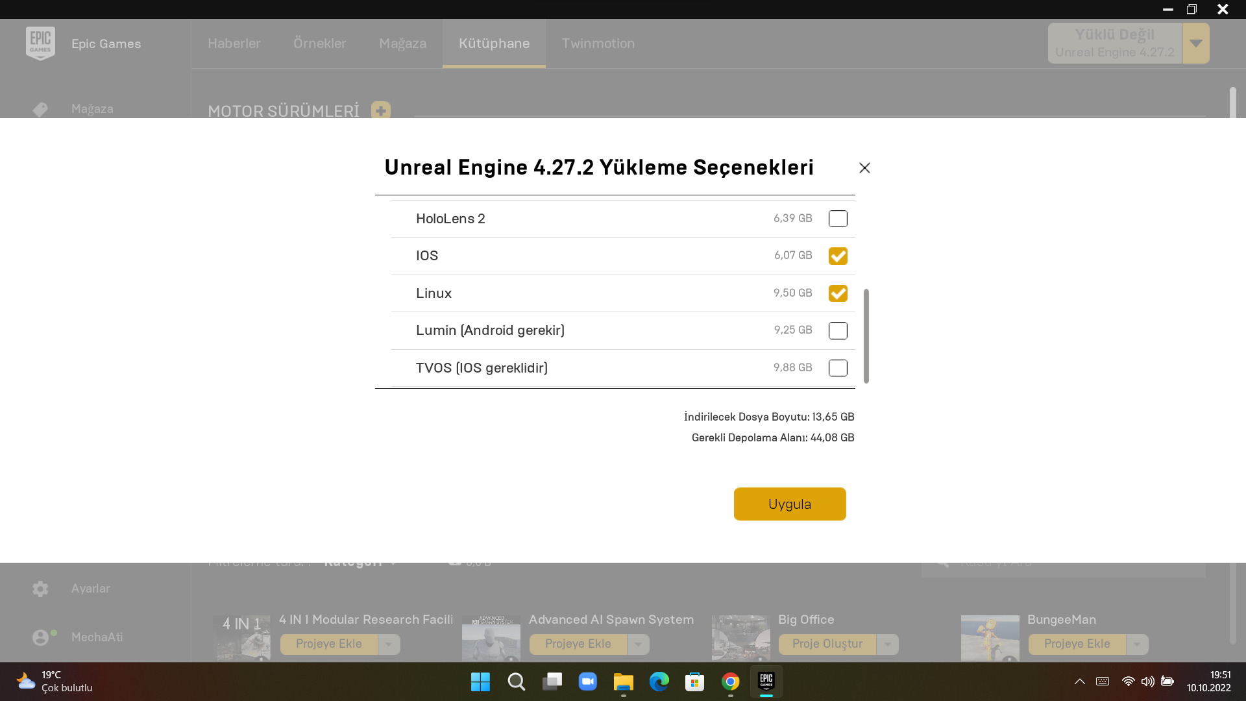
Task: Uncheck the IOS installation option
Action: pyautogui.click(x=838, y=256)
